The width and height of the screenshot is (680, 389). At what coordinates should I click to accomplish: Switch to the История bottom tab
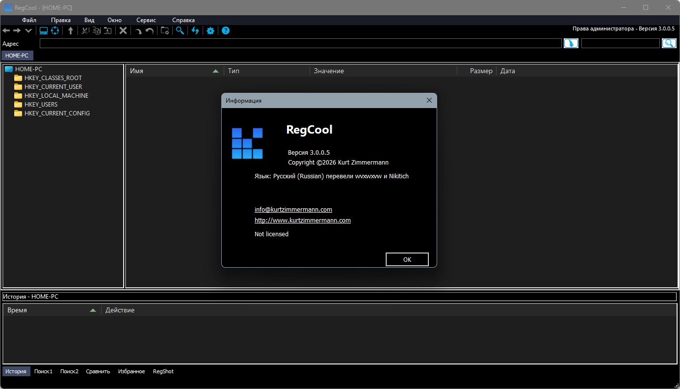coord(16,371)
